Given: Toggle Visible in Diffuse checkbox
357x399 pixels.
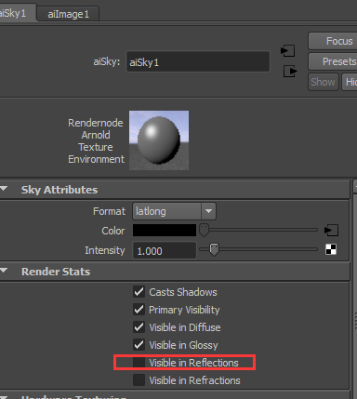Looking at the screenshot, I should (x=139, y=327).
